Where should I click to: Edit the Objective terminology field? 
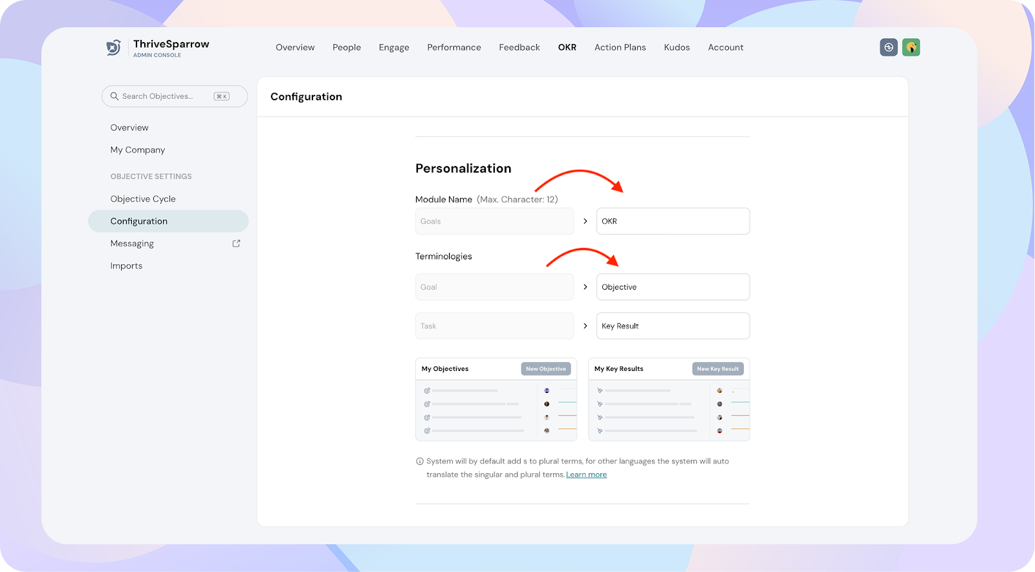(x=673, y=287)
